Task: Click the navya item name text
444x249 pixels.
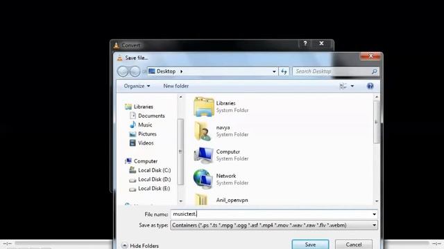Action: tap(223, 127)
